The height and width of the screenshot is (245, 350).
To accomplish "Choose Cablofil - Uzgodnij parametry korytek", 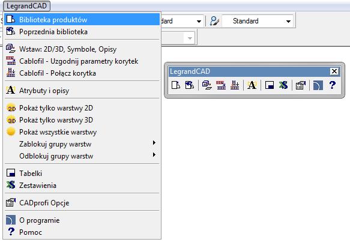I will coord(82,61).
